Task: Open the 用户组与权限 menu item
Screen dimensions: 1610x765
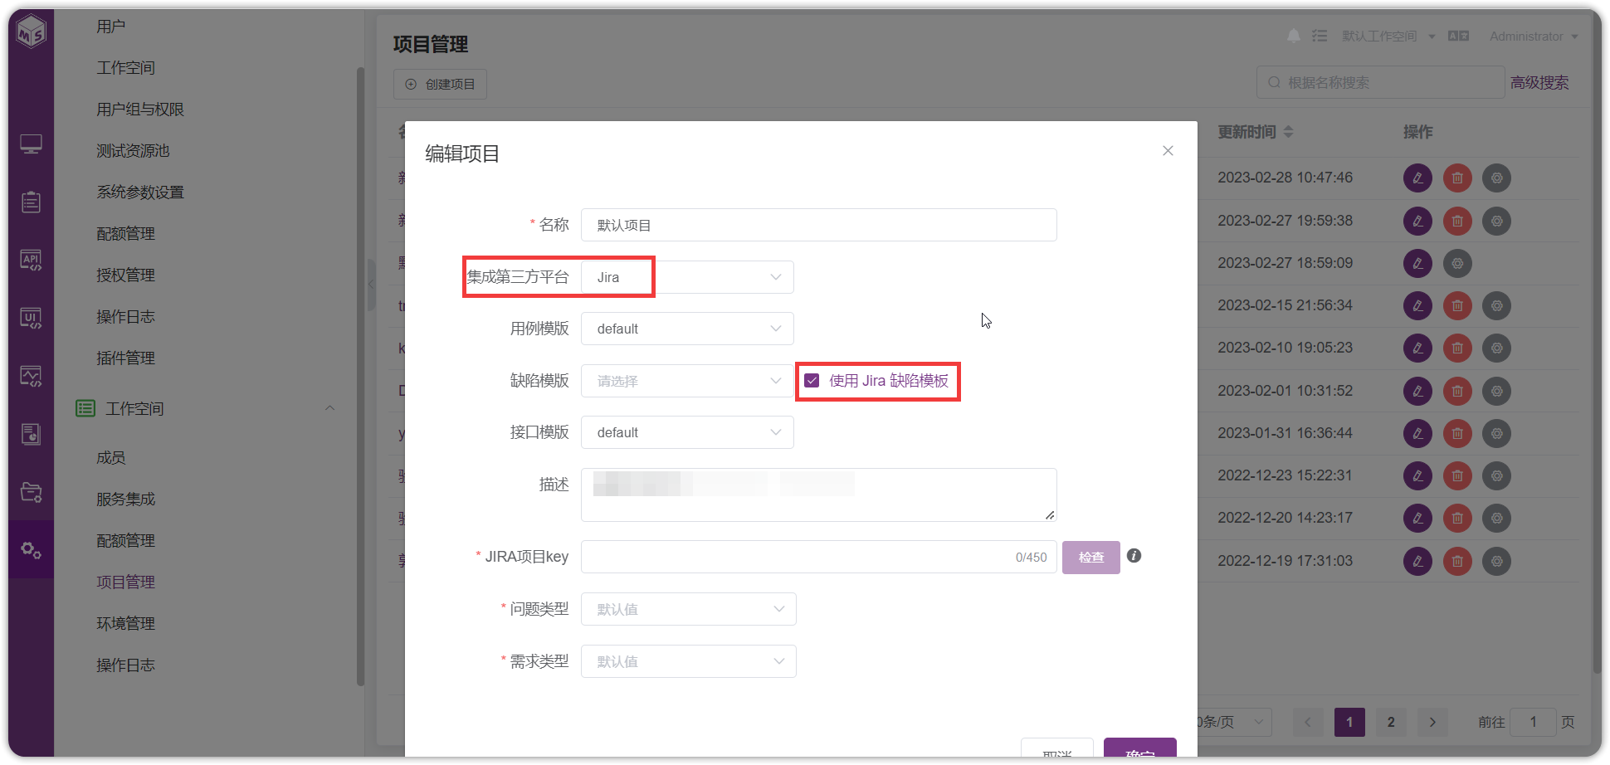Action: [x=140, y=110]
